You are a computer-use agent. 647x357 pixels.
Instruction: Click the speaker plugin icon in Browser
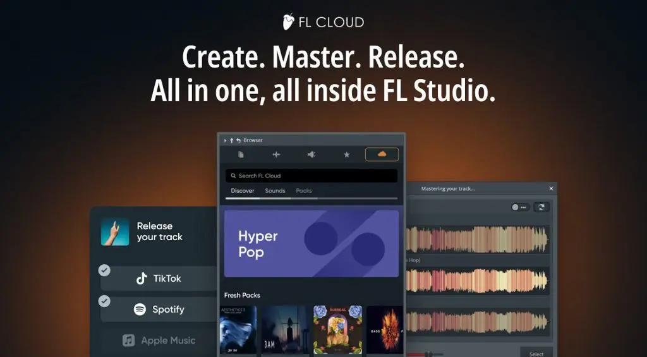tap(311, 154)
